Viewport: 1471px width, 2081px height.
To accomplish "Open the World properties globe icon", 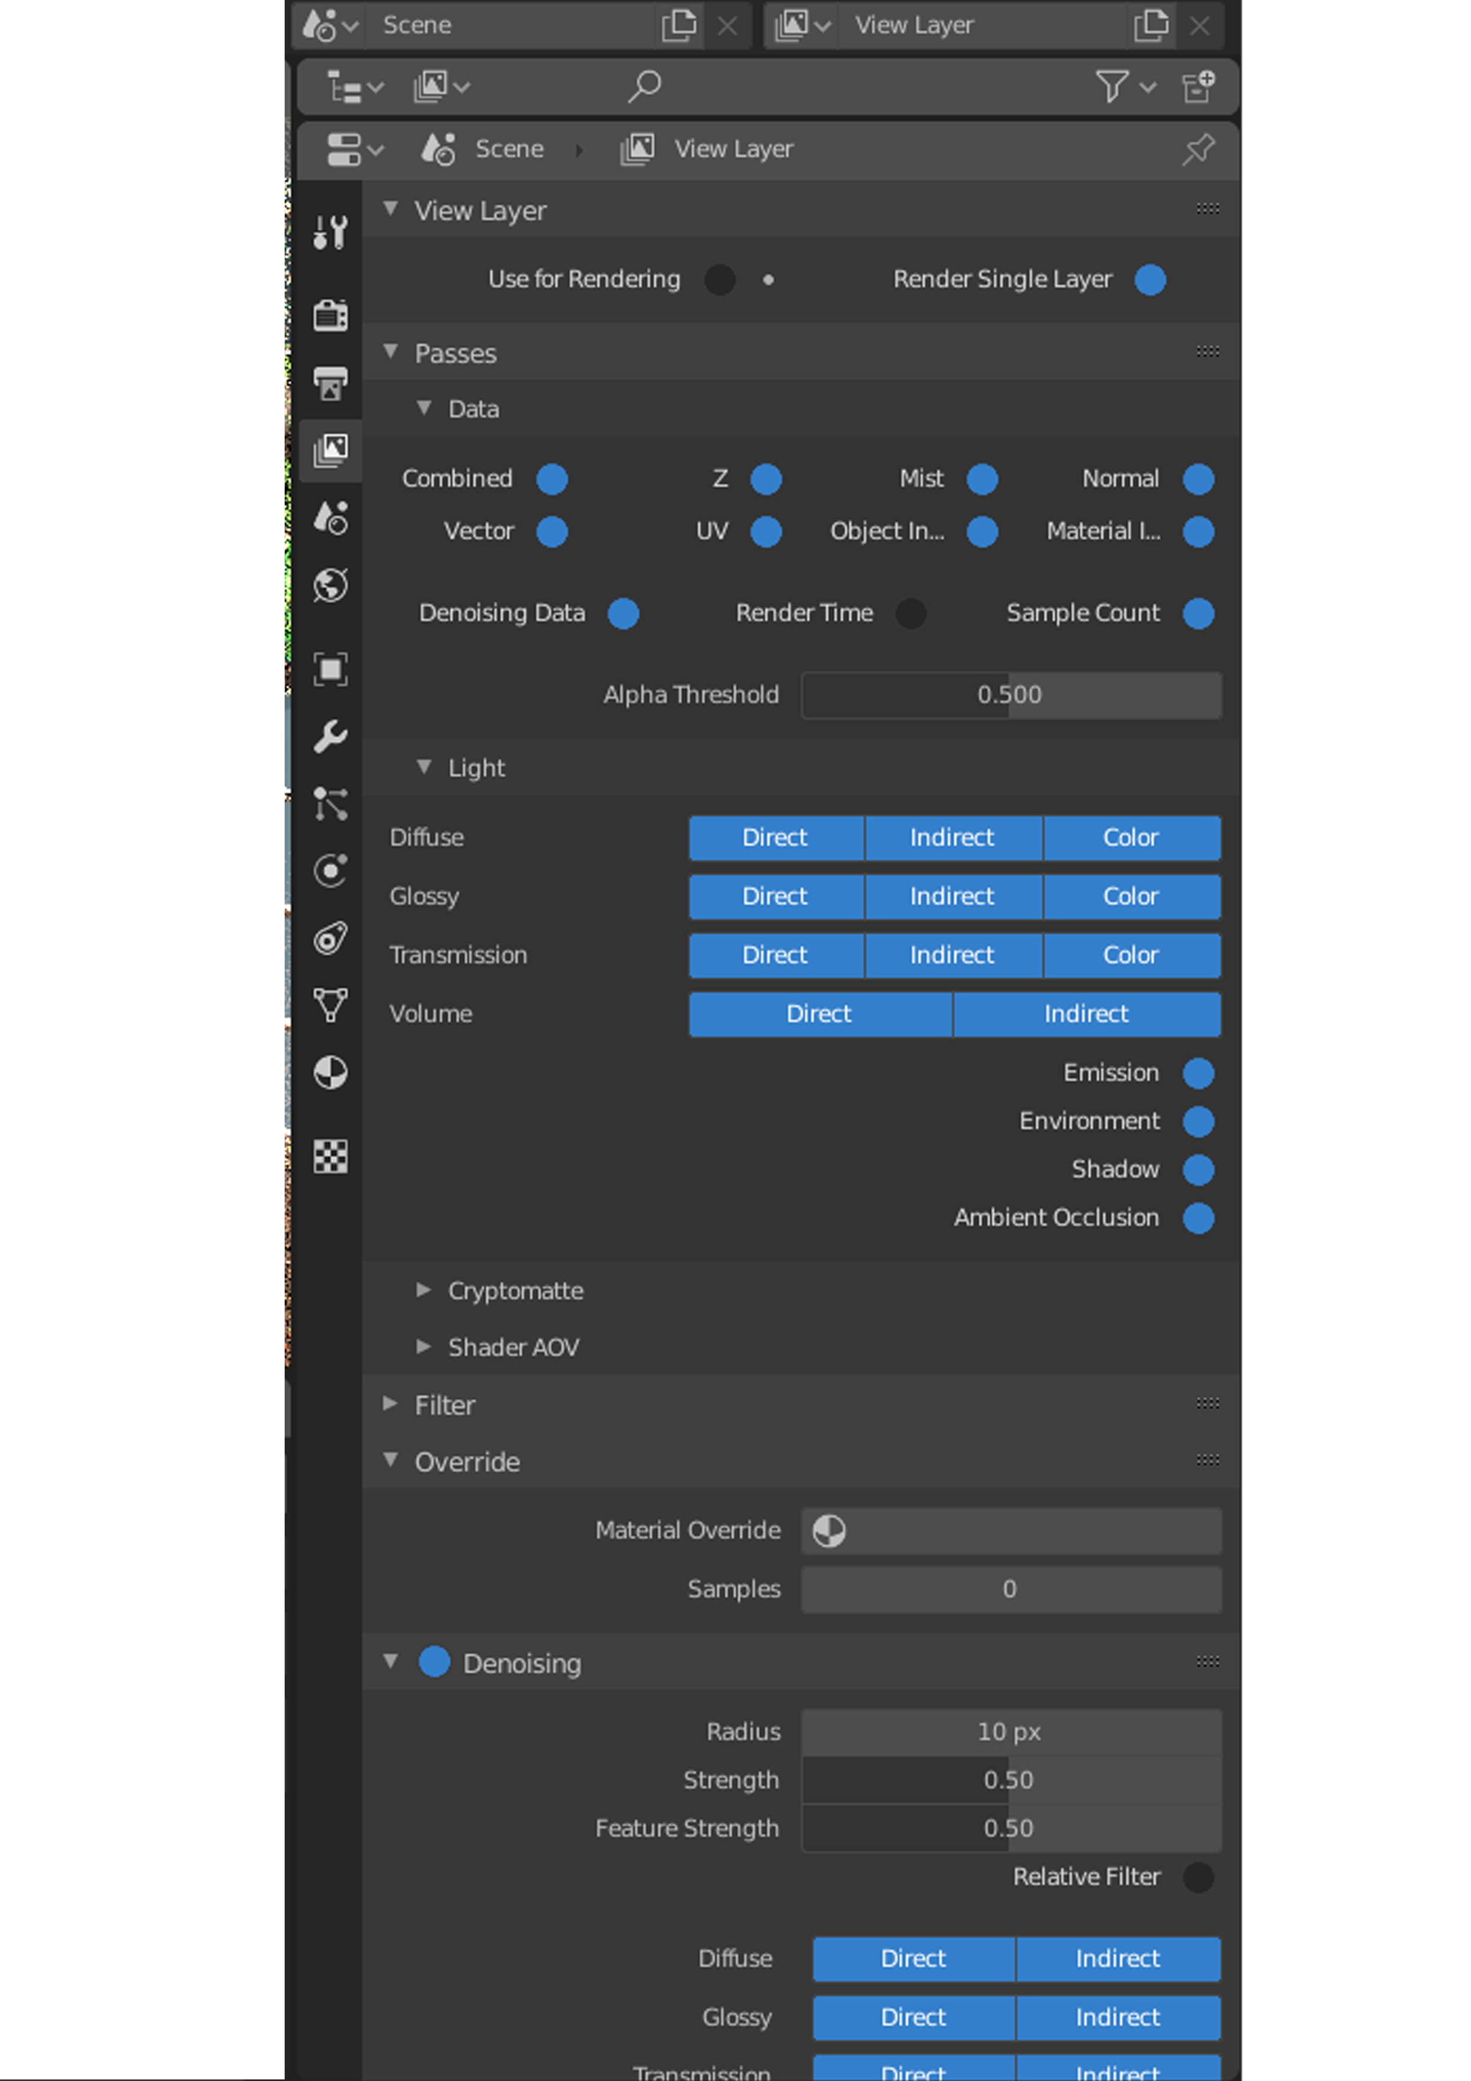I will pyautogui.click(x=330, y=586).
